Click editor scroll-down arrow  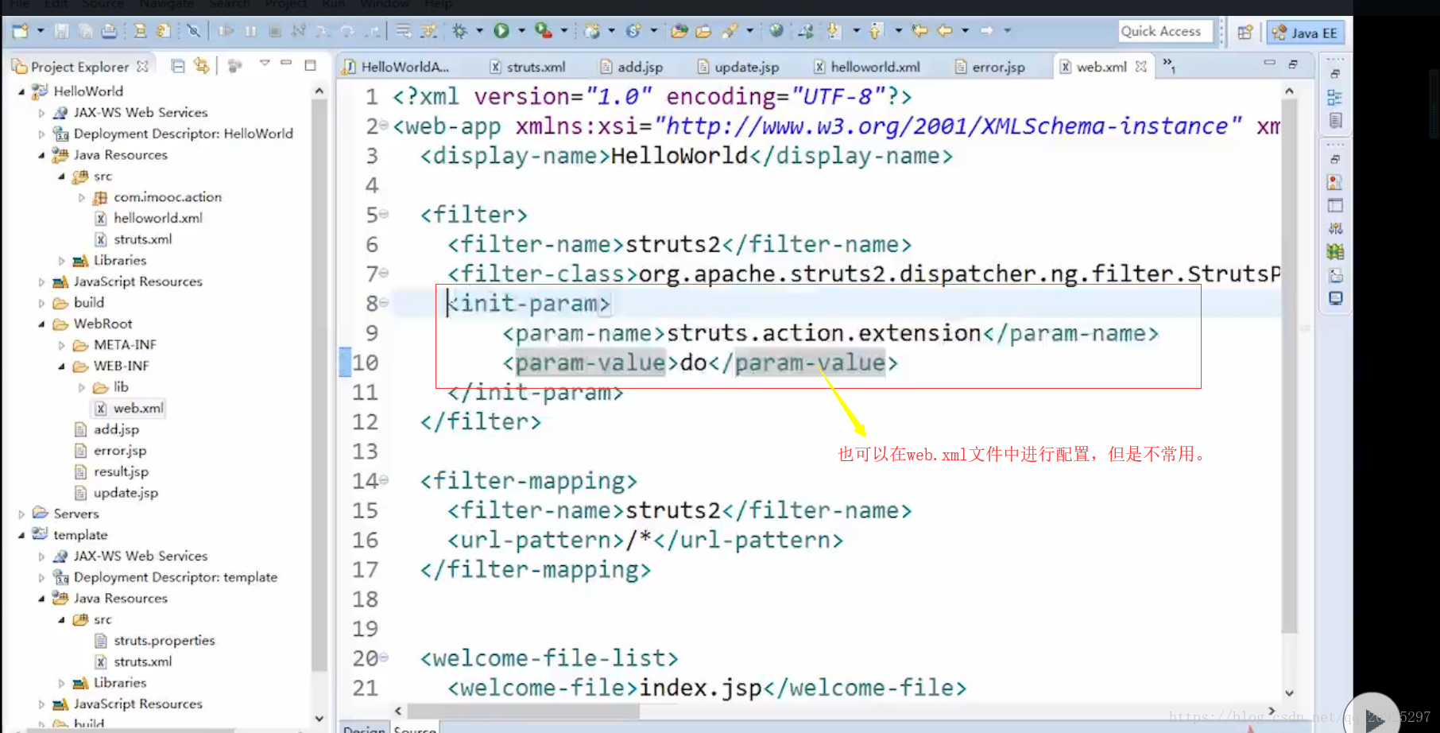point(1289,693)
